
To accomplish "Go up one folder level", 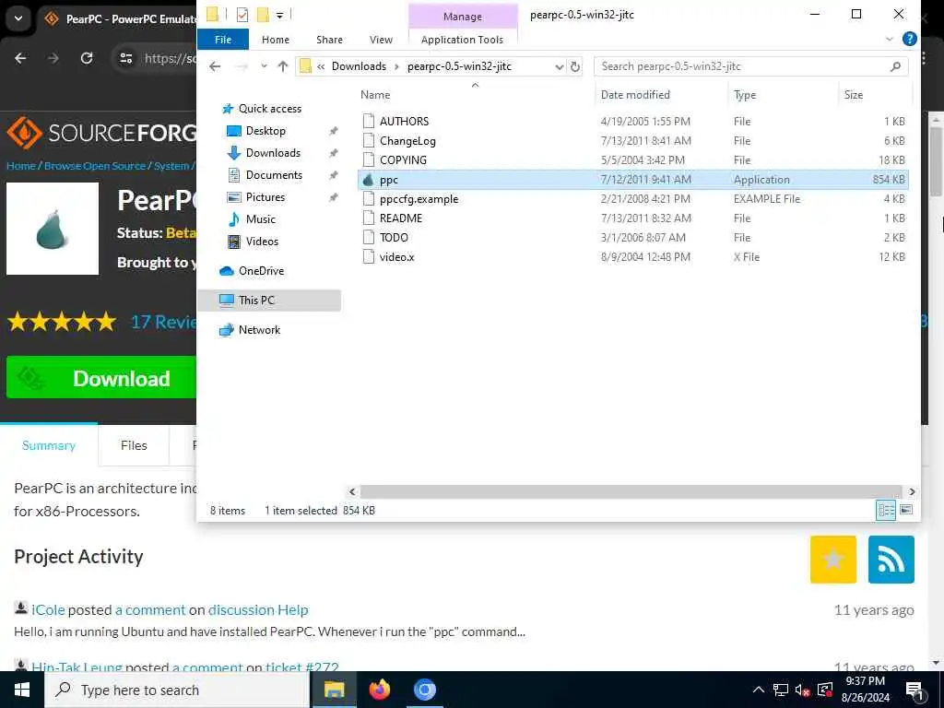I will [283, 66].
